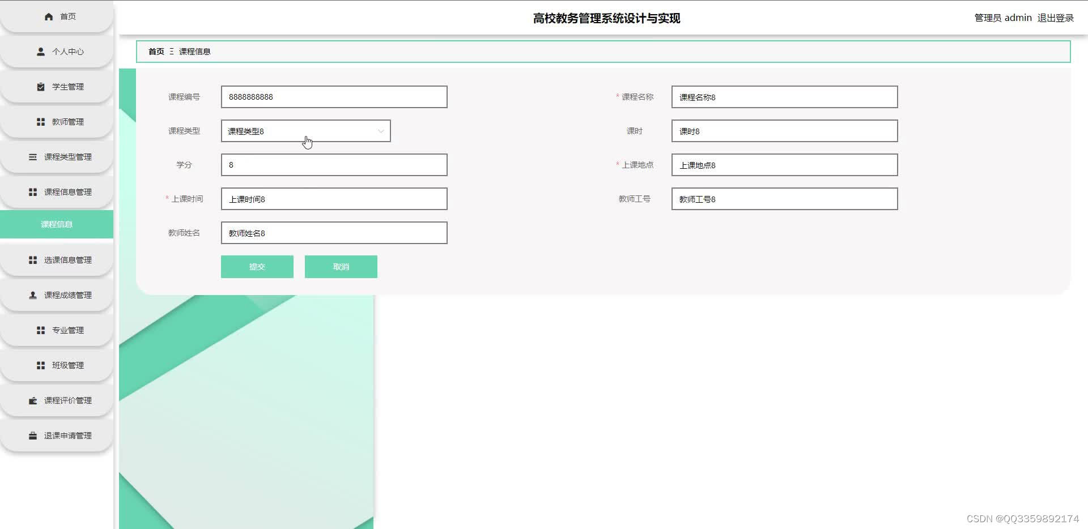Screen dimensions: 1088x529
Task: Click the home icon in the sidebar
Action: pyautogui.click(x=49, y=16)
